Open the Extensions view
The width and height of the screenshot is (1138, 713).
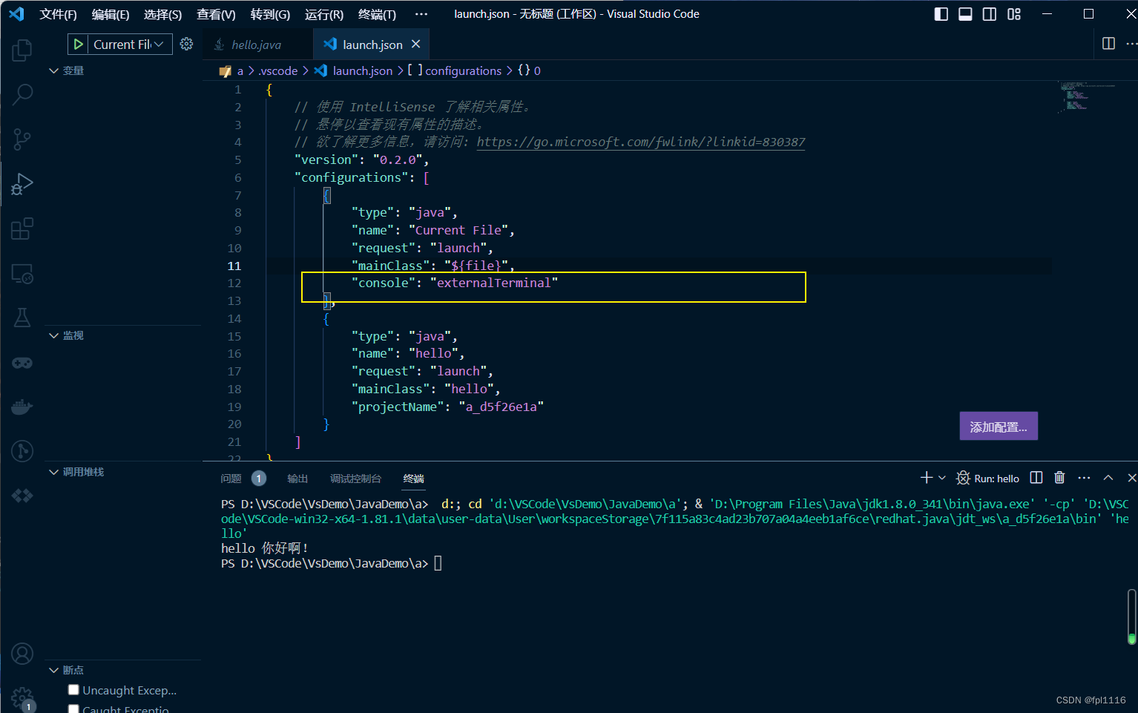22,228
